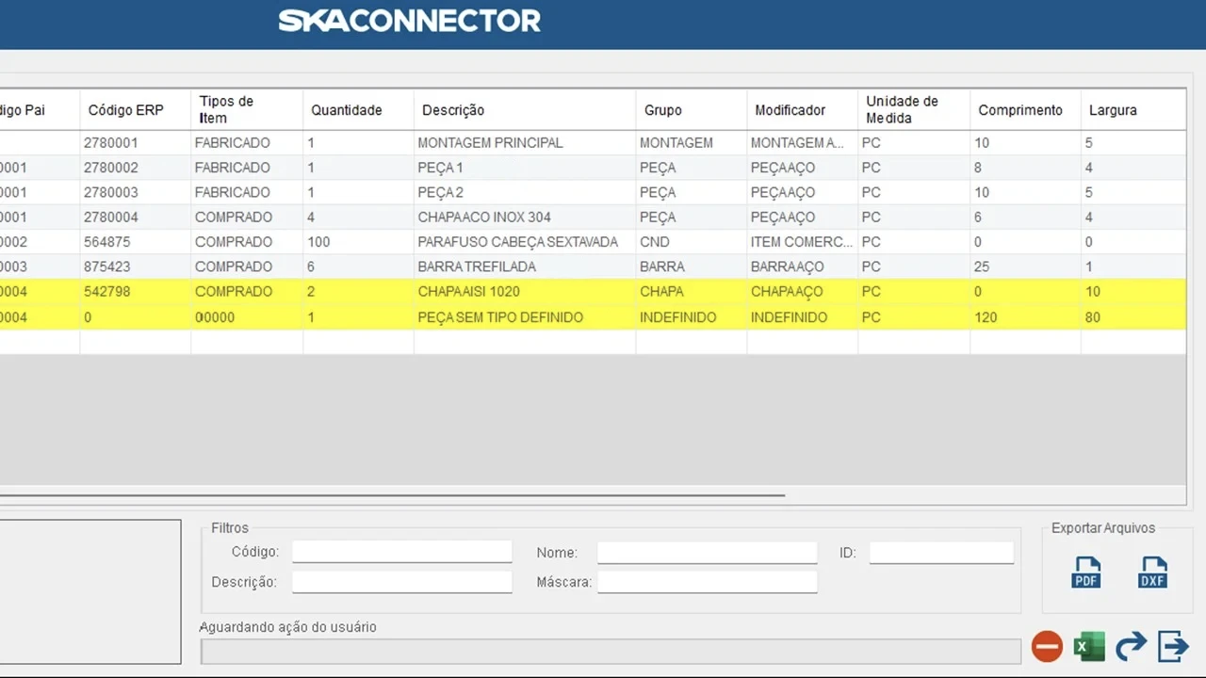Click the SKA Connector logo
The width and height of the screenshot is (1206, 678).
coord(409,21)
